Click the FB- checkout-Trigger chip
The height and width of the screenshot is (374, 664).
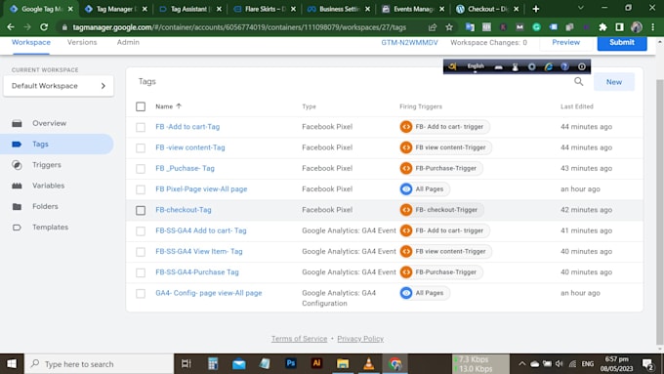click(x=441, y=210)
